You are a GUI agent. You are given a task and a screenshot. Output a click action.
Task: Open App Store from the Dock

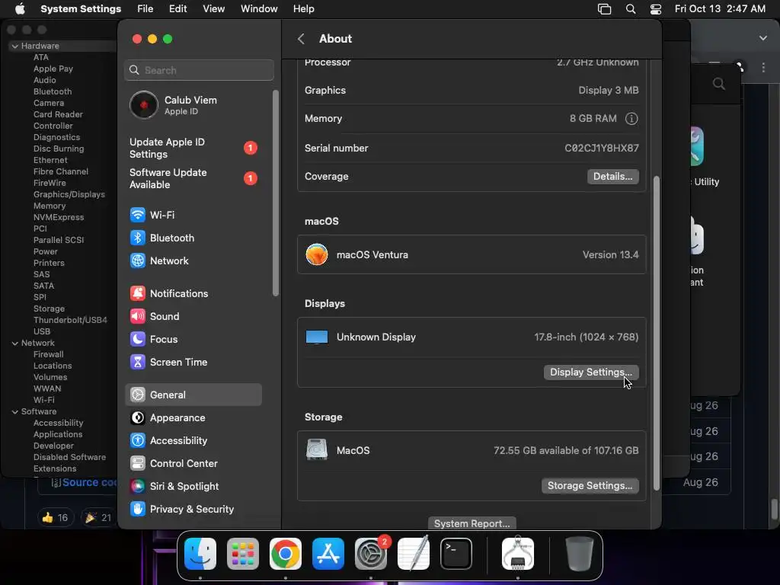click(x=328, y=554)
